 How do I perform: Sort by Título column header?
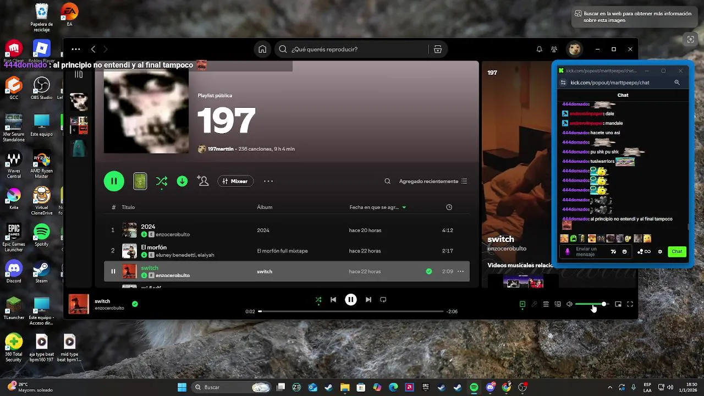(128, 207)
